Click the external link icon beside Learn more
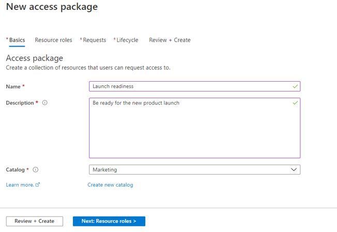 click(x=38, y=184)
